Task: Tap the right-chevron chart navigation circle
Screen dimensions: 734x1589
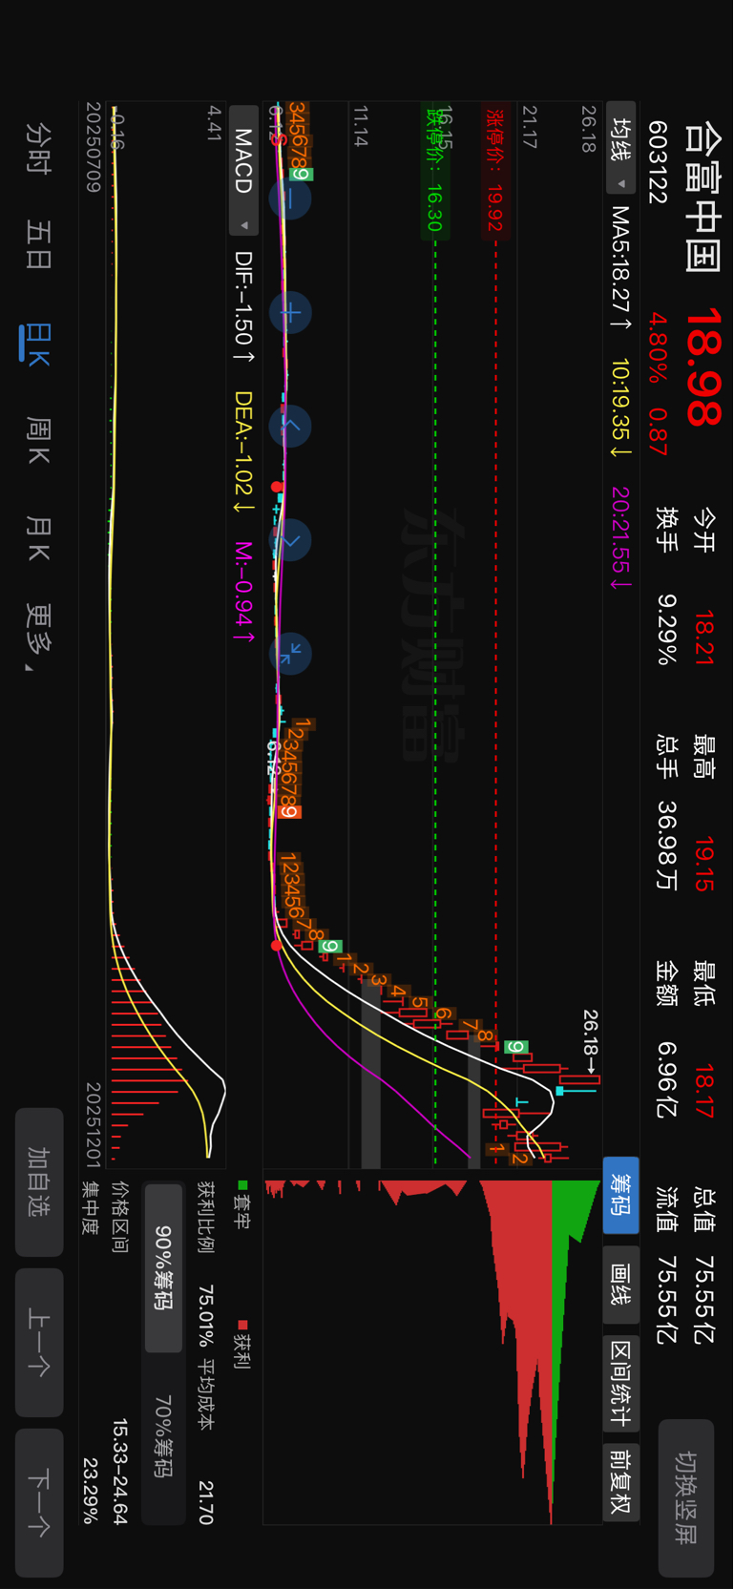Action: tap(290, 540)
